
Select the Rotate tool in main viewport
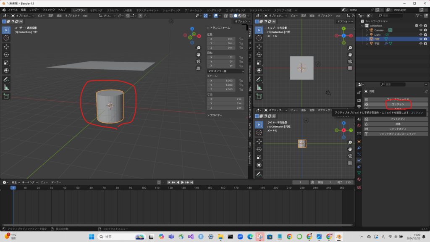[6, 55]
